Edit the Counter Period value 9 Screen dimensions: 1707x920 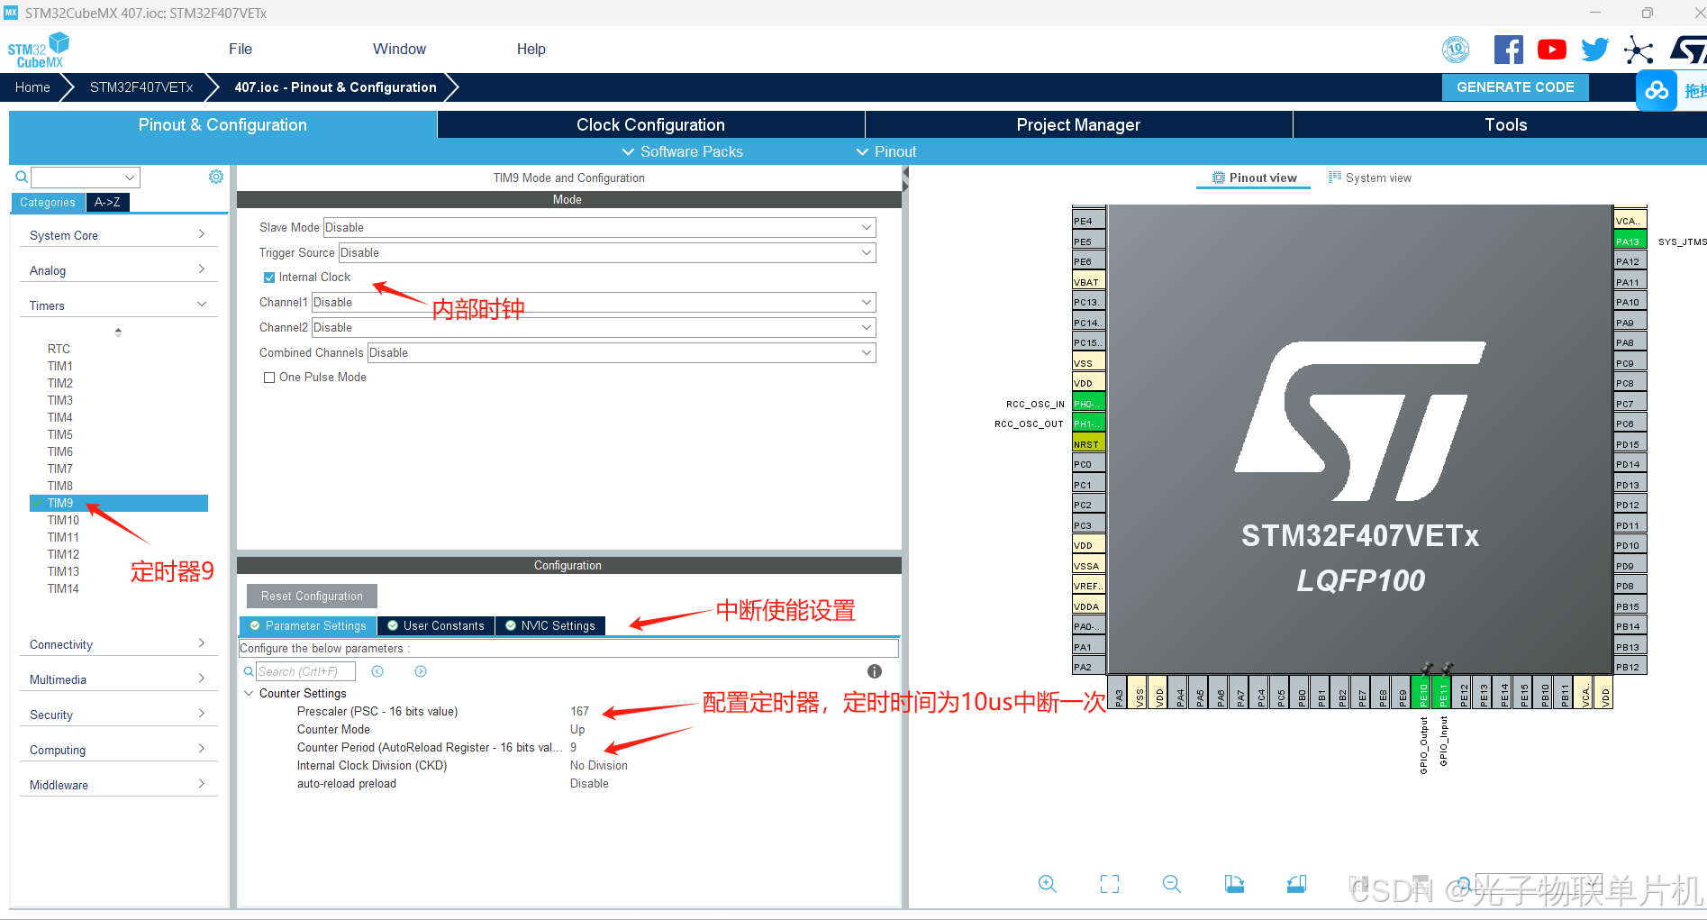[x=574, y=748]
